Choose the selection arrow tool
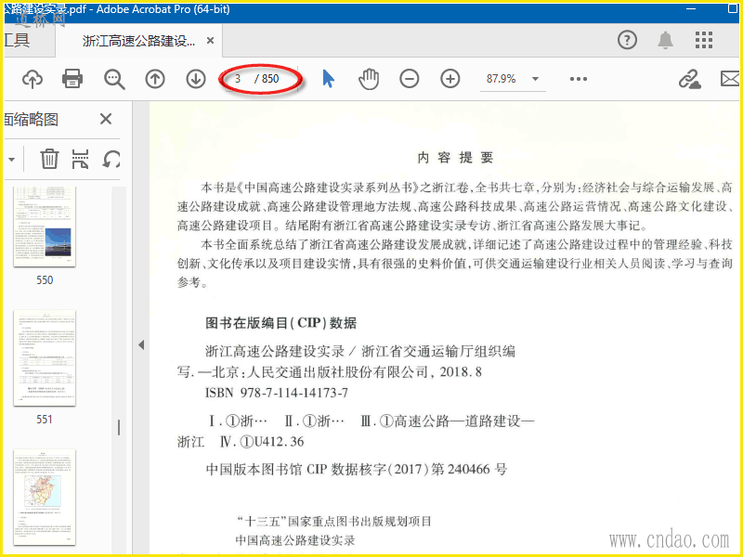 pyautogui.click(x=328, y=79)
